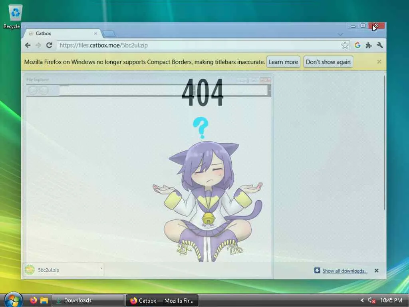Open the Windows Start orb
This screenshot has width=409, height=307.
tap(13, 300)
